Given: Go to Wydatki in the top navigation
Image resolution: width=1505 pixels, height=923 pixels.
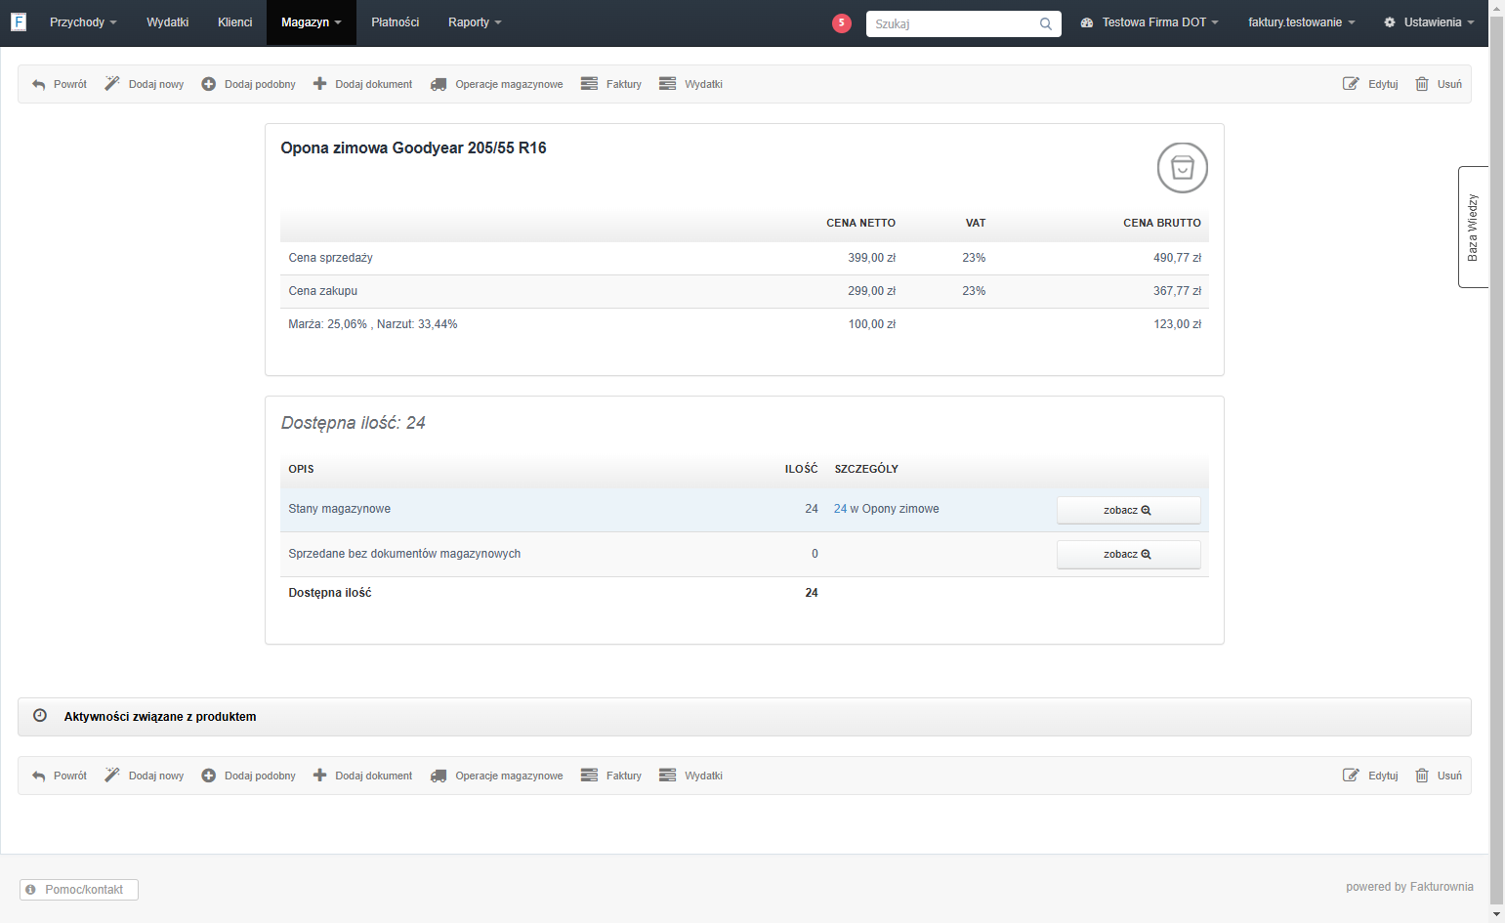Looking at the screenshot, I should (x=168, y=22).
